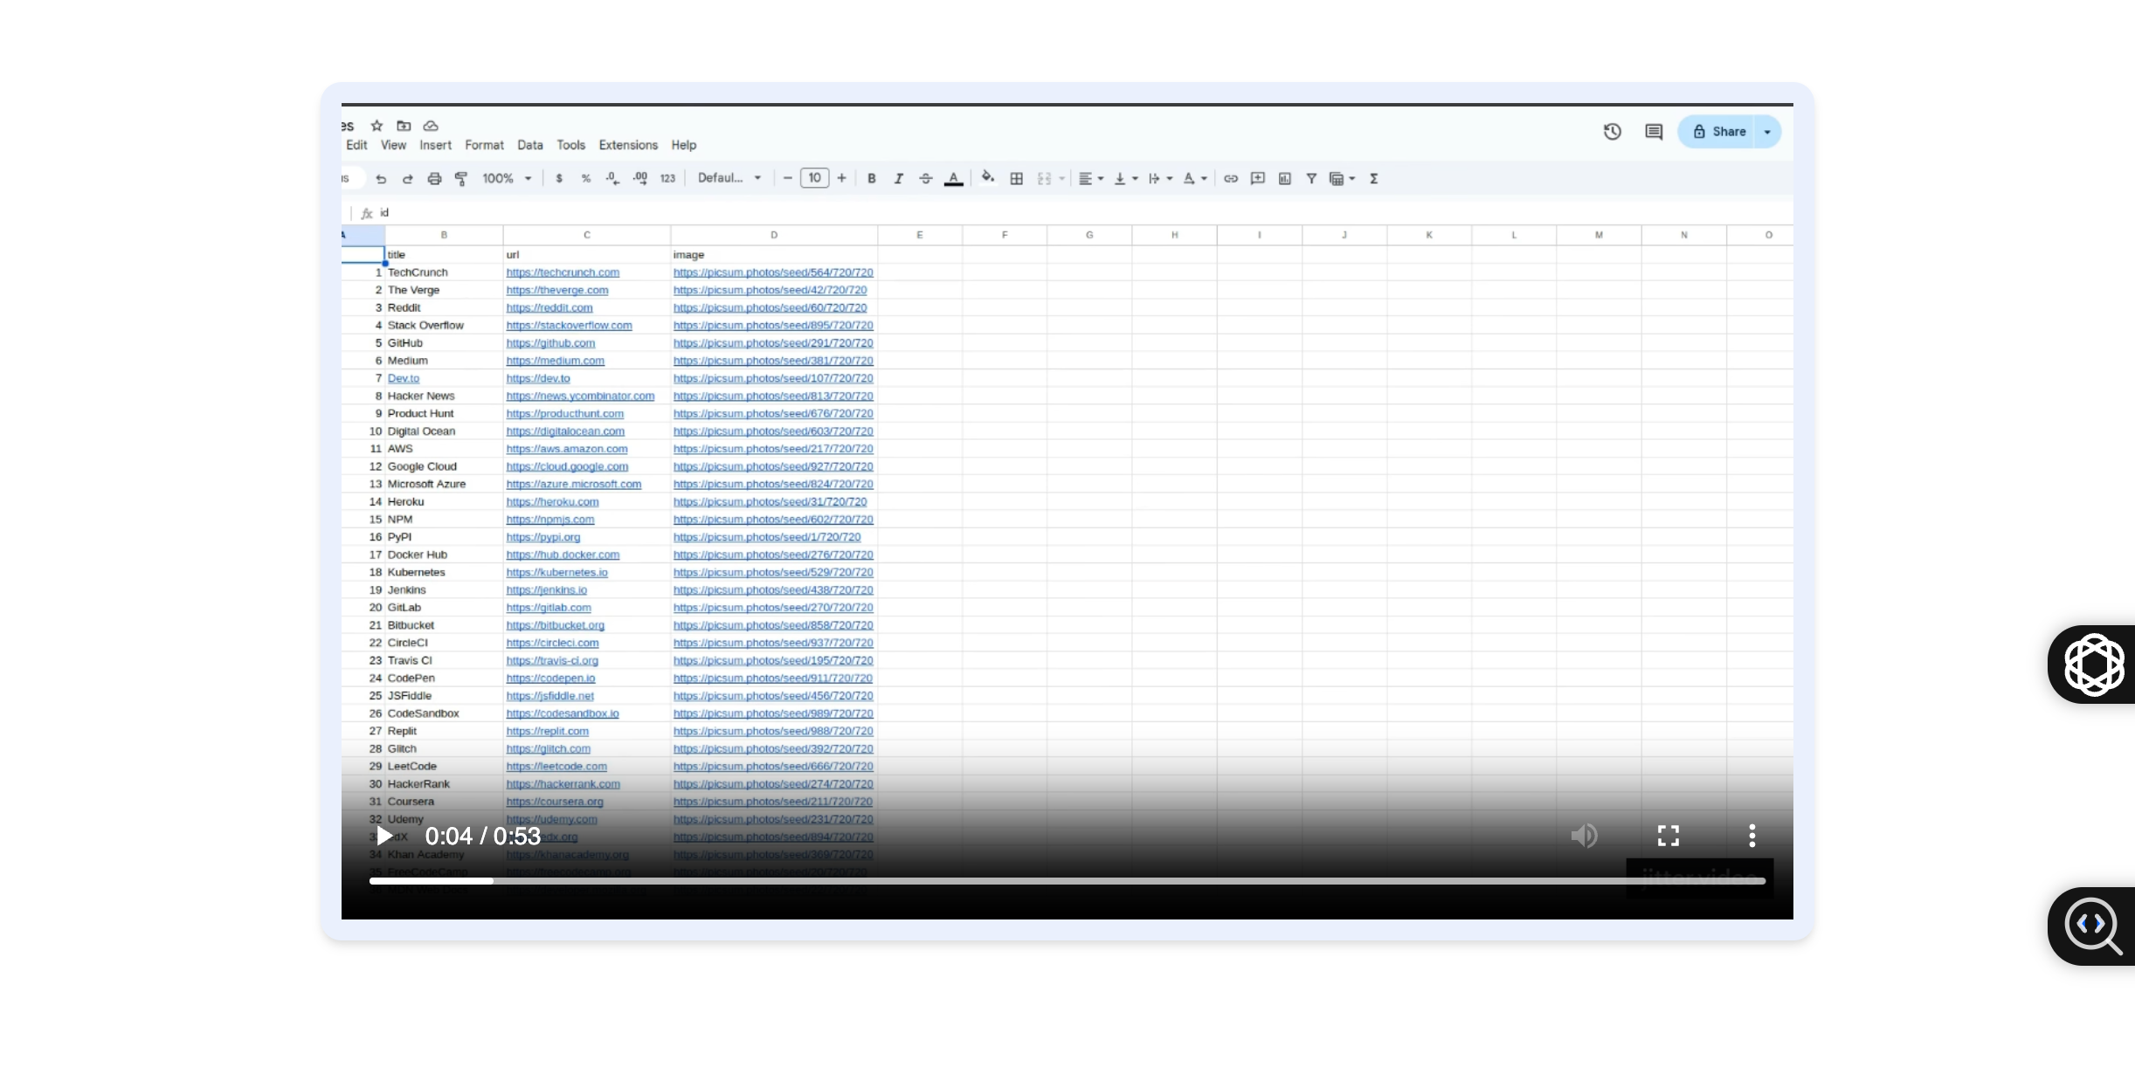Click the paint format roller icon
Viewport: 2135px width, 1088px height.
click(461, 178)
